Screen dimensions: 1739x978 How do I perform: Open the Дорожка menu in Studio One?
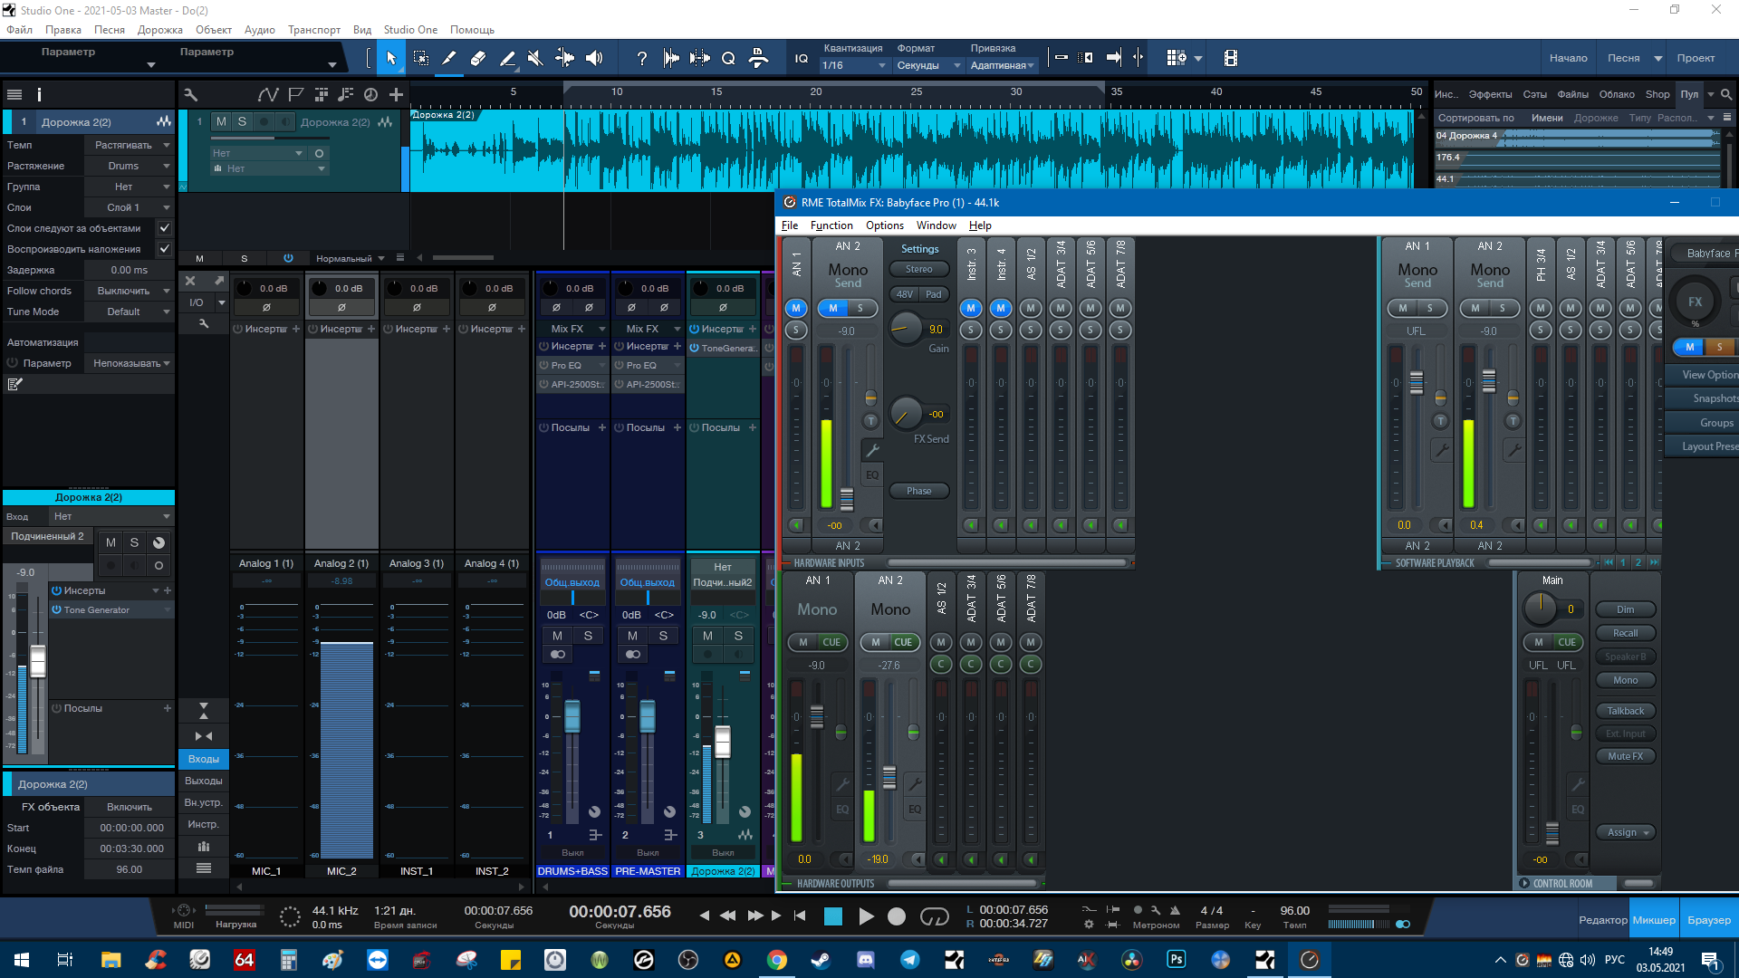click(159, 30)
